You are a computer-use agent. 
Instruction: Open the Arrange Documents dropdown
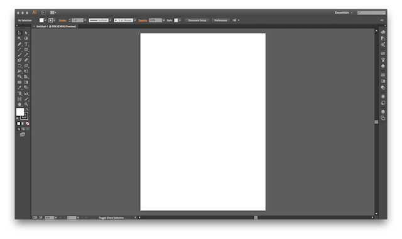(53, 13)
